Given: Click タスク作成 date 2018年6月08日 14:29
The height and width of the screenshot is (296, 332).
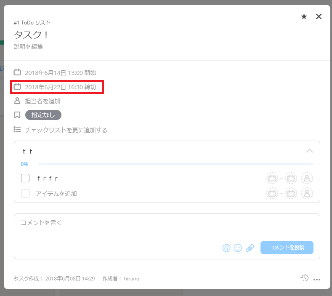Looking at the screenshot, I should [70, 279].
